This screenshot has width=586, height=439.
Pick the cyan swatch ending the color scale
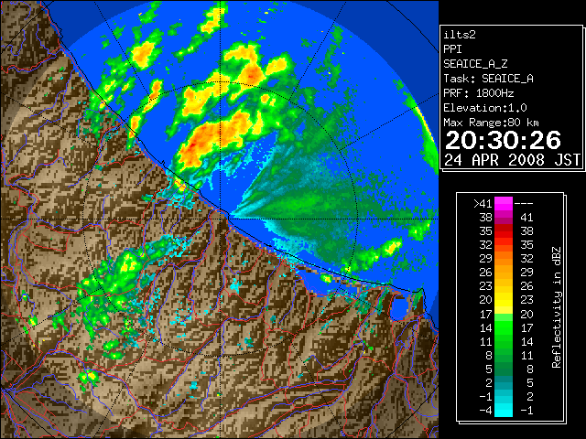pos(504,410)
